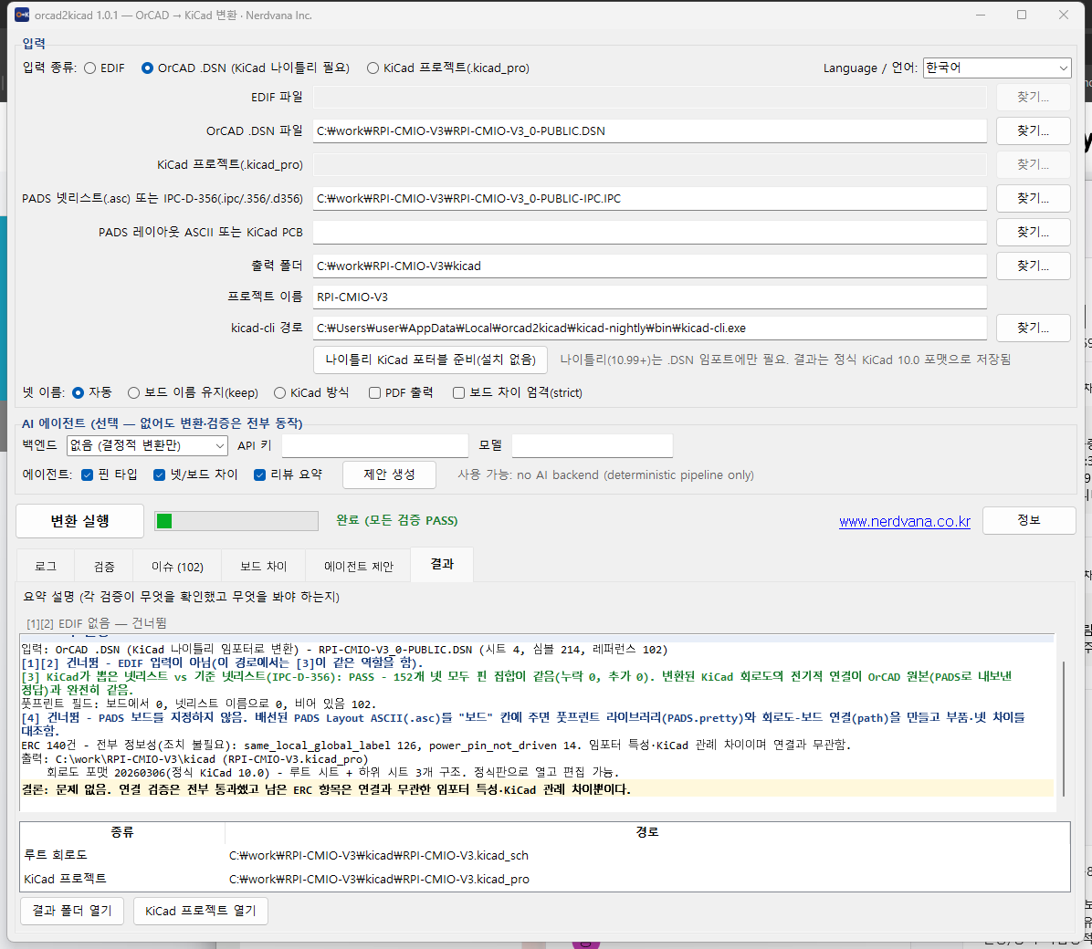Click into the OrCAD .DSN 파일 path field
Viewport: 1092px width, 949px height.
click(649, 130)
